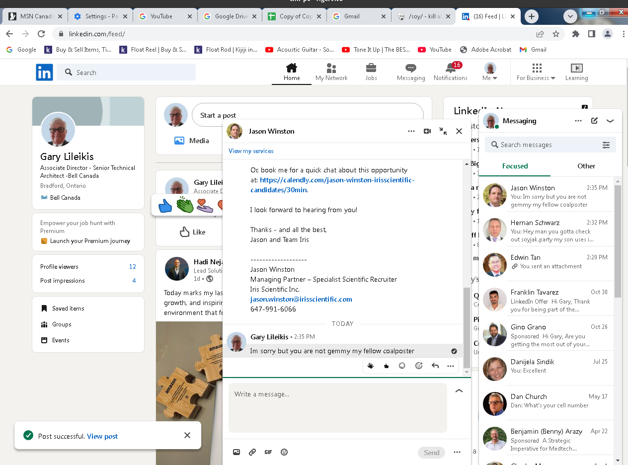
Task: Open more options on sent message
Action: pos(451,366)
